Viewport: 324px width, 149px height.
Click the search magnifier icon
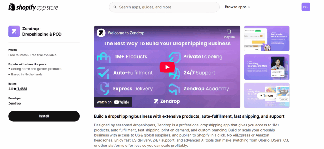tap(115, 7)
